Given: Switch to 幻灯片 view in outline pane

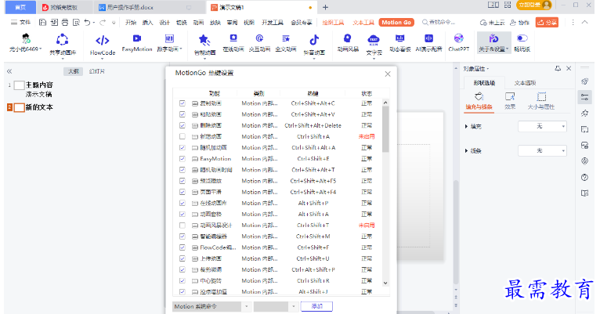Looking at the screenshot, I should [x=97, y=71].
